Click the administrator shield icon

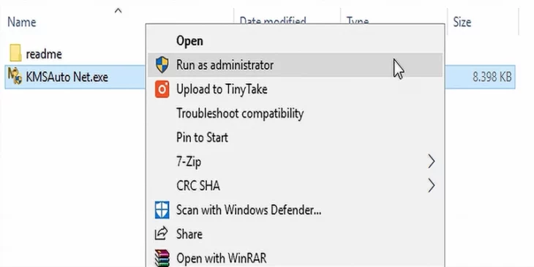(162, 64)
